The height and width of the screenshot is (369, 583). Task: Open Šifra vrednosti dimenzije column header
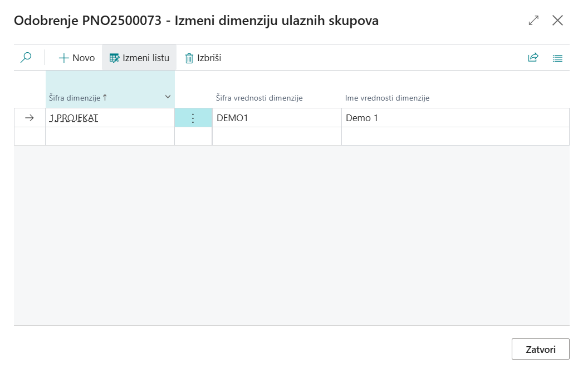point(259,98)
